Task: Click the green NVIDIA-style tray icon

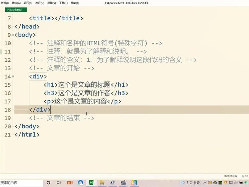Action: (220, 183)
